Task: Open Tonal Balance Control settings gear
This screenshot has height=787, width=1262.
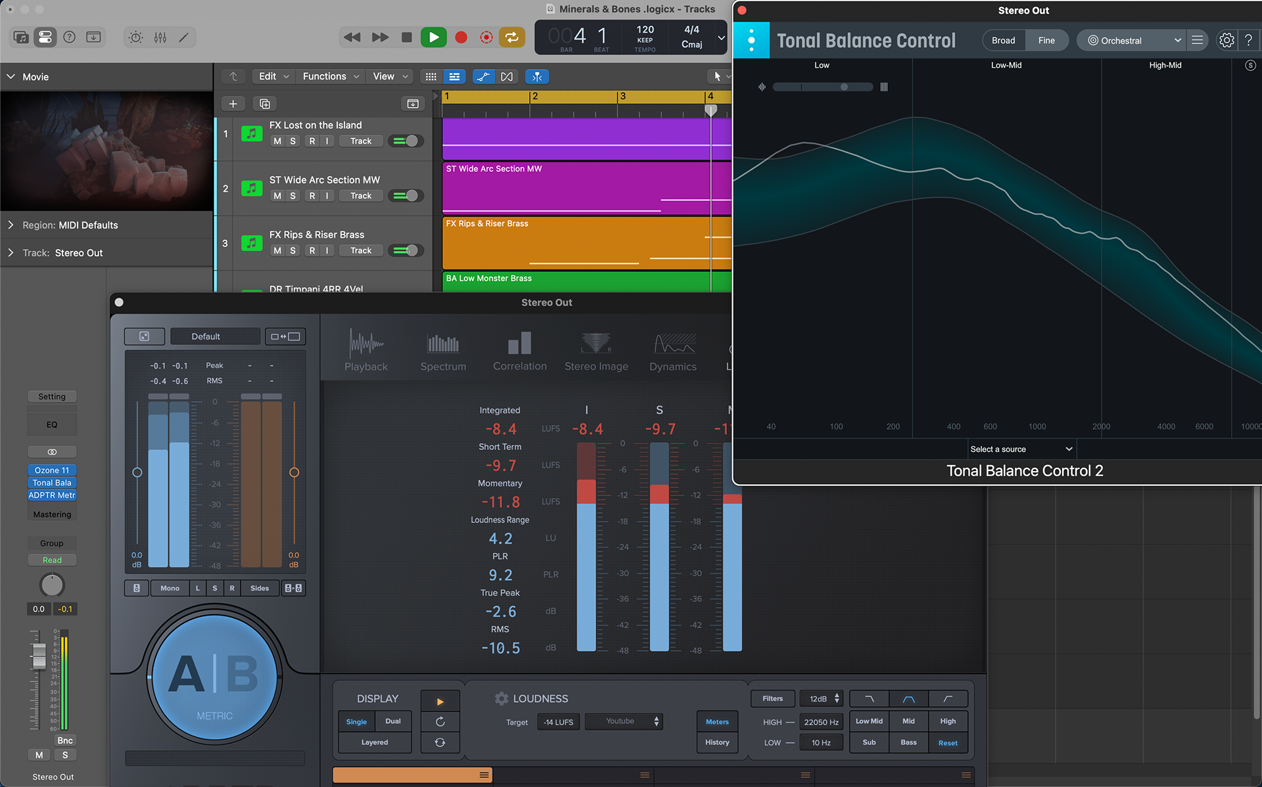Action: pyautogui.click(x=1227, y=41)
